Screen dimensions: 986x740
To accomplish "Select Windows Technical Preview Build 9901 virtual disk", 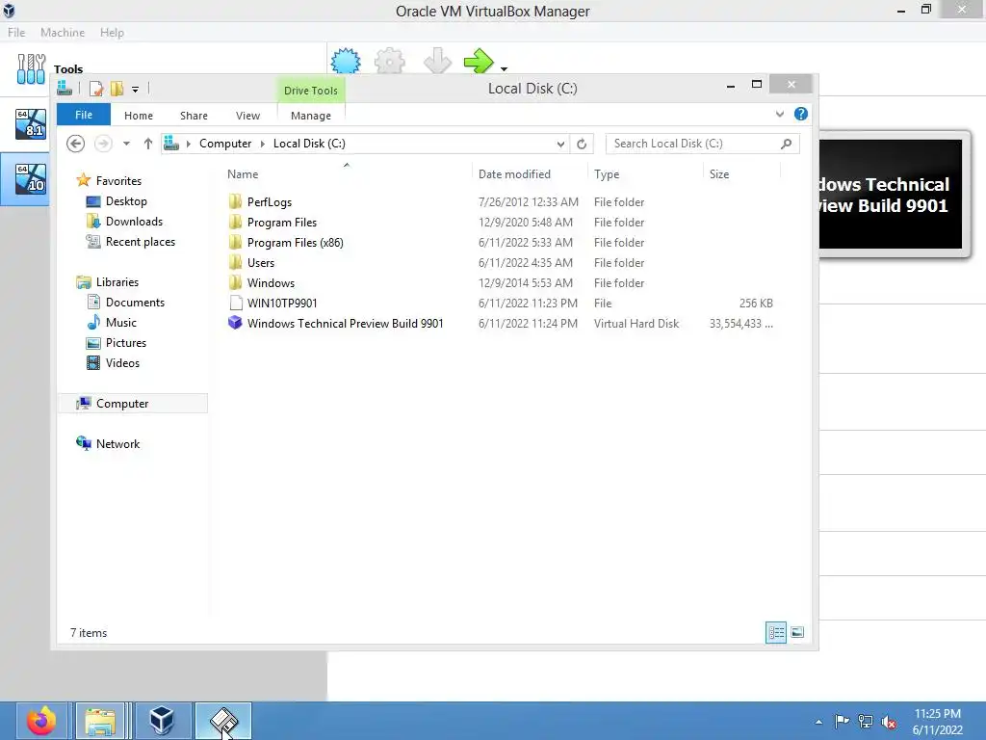I will 345,323.
